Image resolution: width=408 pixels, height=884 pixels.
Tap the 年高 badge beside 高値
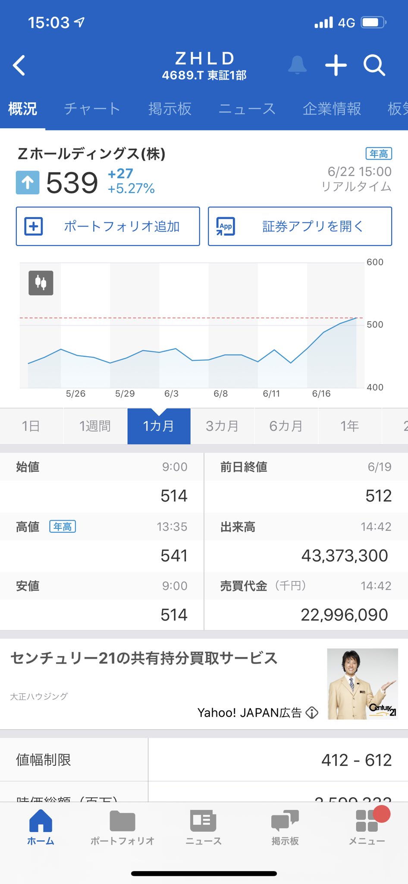(63, 527)
